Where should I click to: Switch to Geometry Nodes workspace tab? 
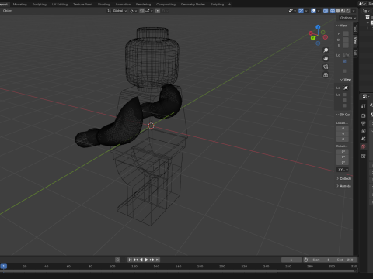point(193,4)
